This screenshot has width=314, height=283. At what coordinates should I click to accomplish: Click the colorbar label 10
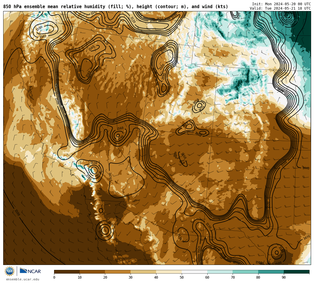tap(80, 277)
